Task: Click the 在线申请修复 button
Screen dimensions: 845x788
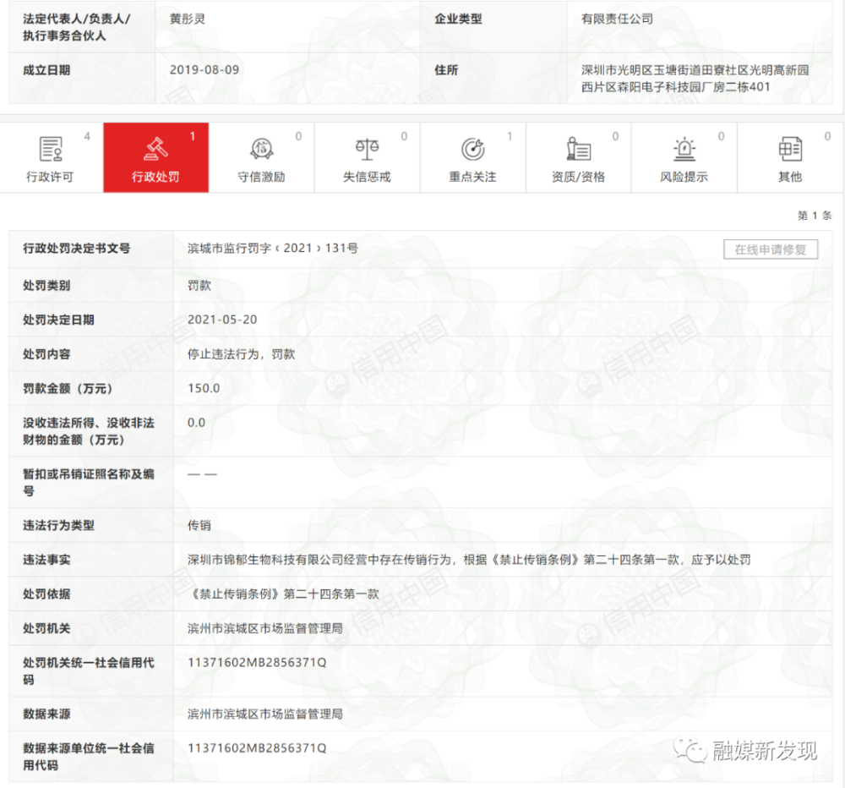Action: pyautogui.click(x=771, y=249)
